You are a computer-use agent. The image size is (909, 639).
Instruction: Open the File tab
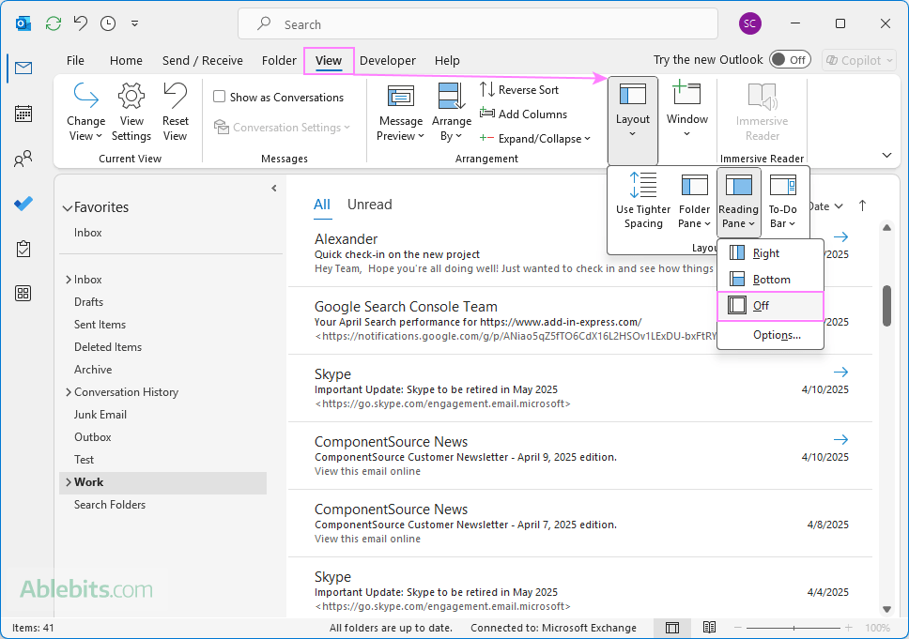(75, 60)
